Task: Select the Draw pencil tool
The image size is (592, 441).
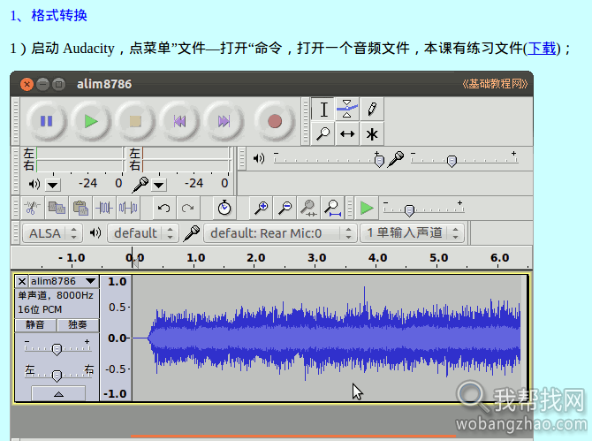Action: [372, 110]
